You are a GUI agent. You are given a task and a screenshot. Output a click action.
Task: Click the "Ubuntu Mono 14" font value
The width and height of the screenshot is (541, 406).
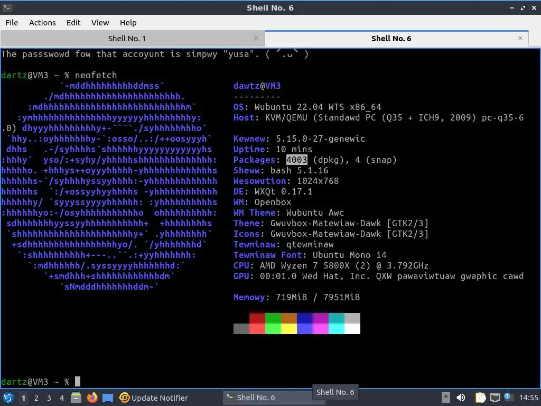350,255
